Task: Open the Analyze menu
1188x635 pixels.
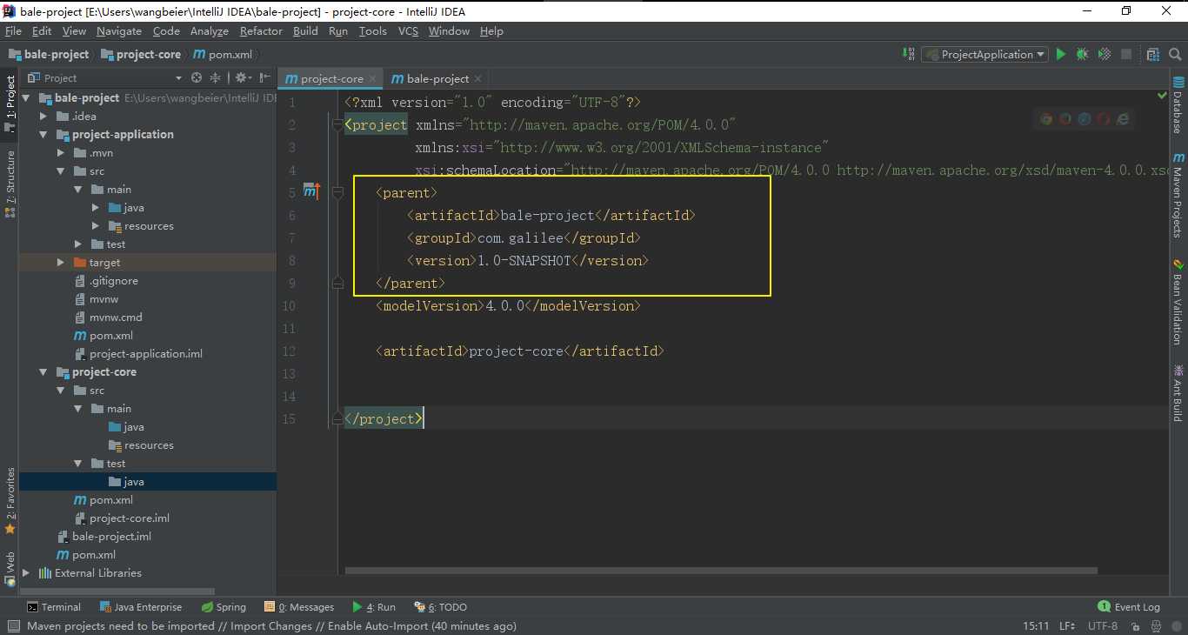Action: tap(209, 31)
